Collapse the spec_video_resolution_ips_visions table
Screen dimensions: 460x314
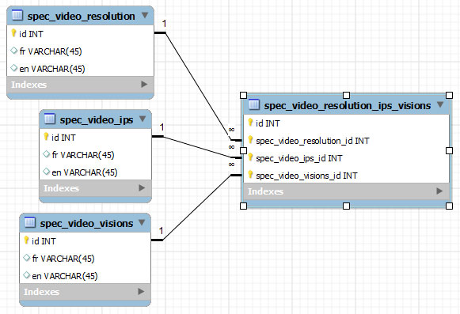coord(440,104)
